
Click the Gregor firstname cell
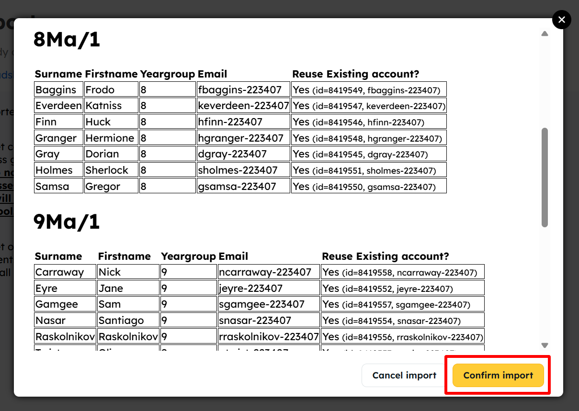point(112,186)
